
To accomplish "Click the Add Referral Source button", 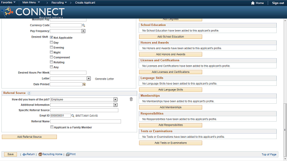I will 29,137.
